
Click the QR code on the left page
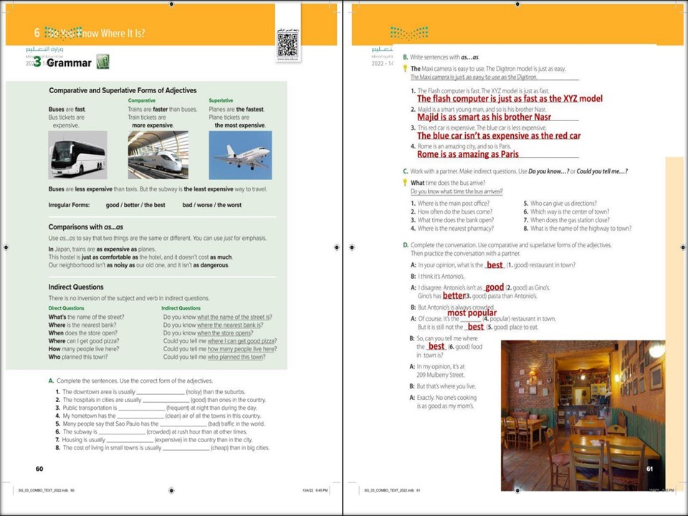287,44
